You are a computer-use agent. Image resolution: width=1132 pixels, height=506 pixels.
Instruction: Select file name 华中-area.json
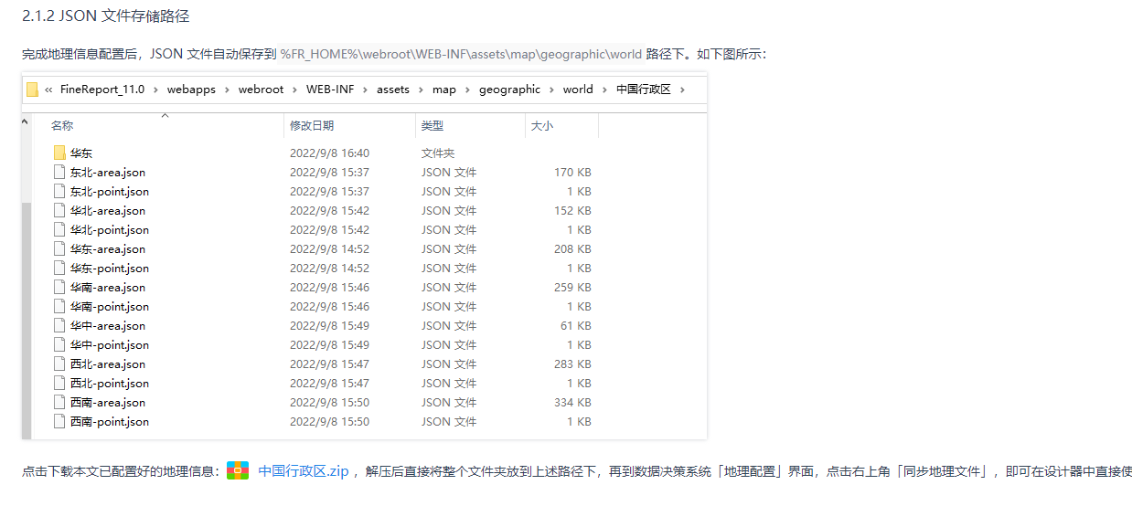(x=108, y=326)
